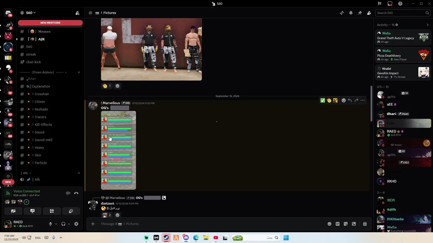Jump to NEW MENTIONS
The height and width of the screenshot is (243, 433).
click(x=50, y=23)
